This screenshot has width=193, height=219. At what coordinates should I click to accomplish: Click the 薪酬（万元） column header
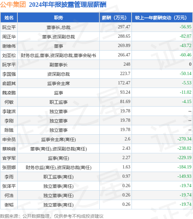point(115,18)
